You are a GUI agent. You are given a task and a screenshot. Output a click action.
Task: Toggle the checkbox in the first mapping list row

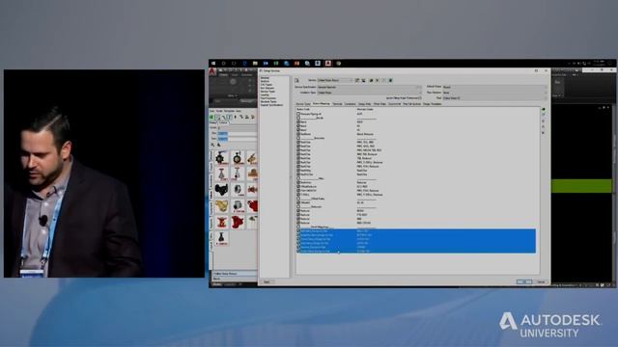click(x=298, y=114)
